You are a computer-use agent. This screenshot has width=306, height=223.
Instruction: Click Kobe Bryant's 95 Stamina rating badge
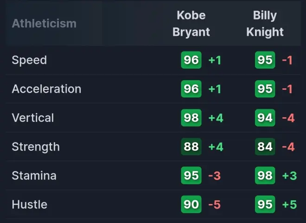pos(191,176)
